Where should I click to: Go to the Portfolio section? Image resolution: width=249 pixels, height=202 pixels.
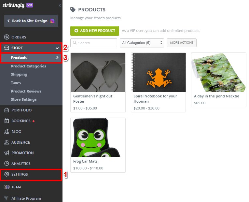(x=21, y=110)
